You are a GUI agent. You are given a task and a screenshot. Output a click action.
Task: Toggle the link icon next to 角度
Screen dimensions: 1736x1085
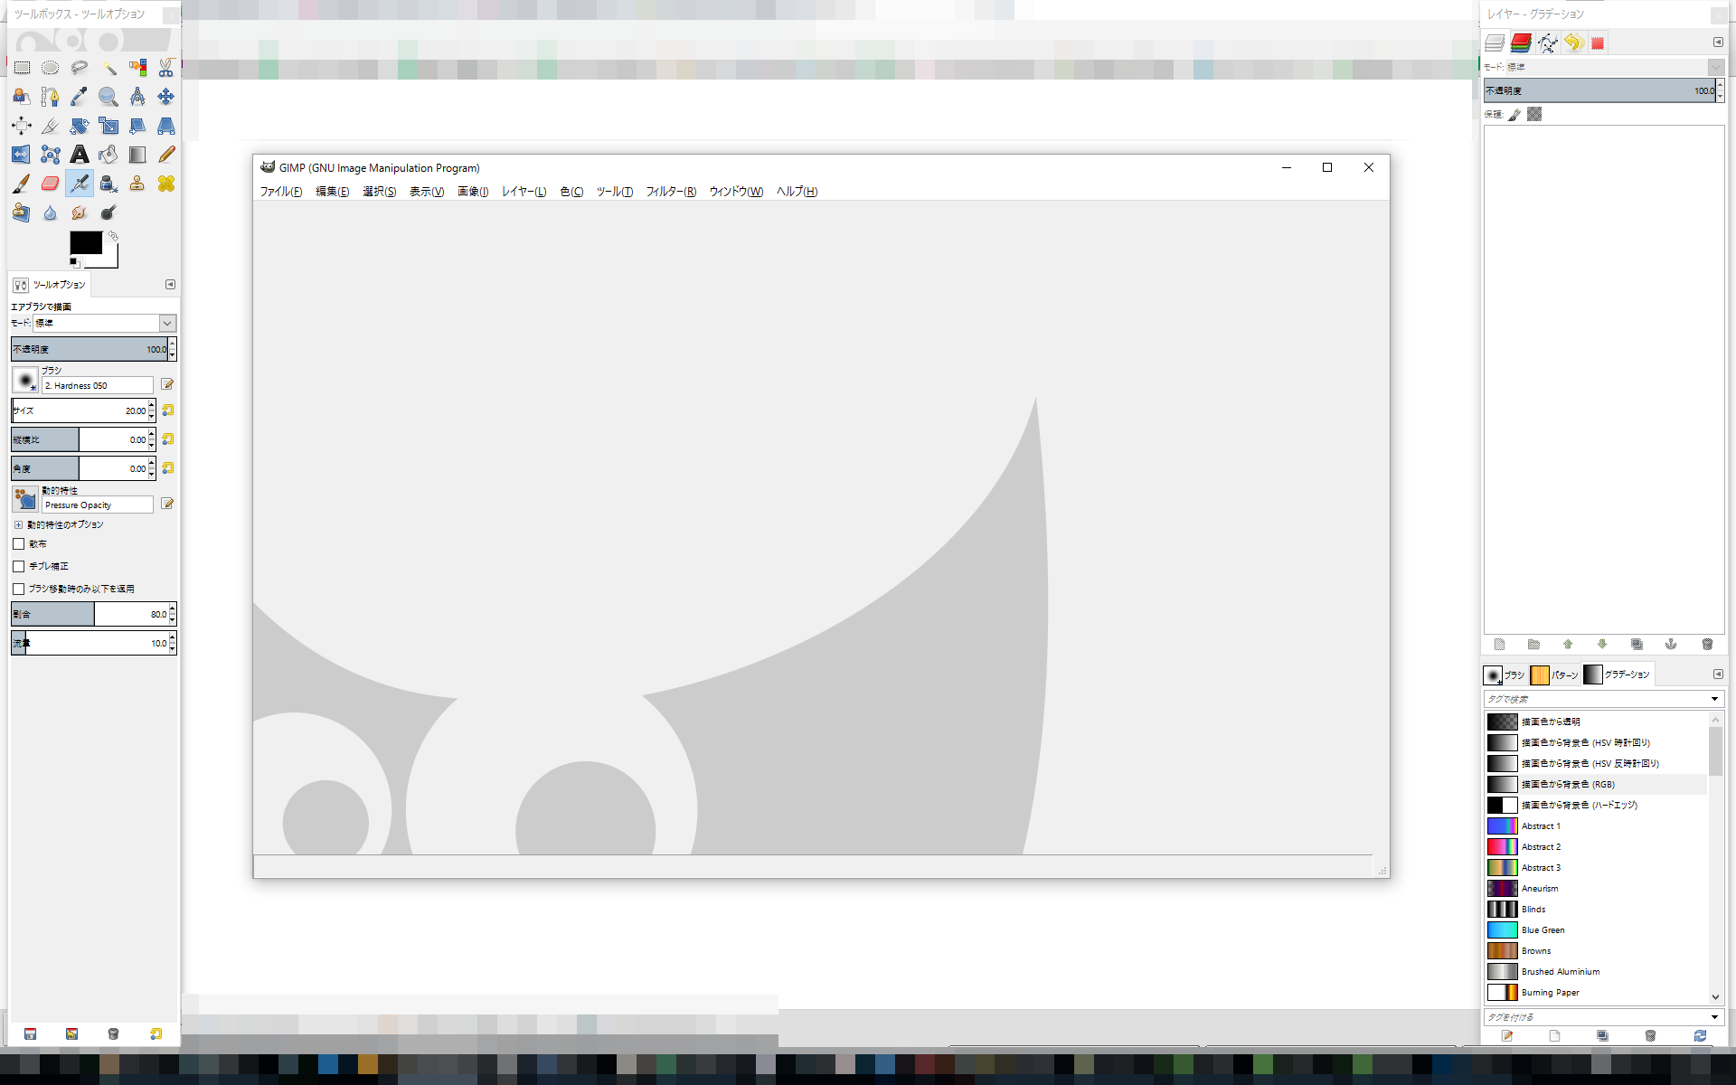click(167, 468)
